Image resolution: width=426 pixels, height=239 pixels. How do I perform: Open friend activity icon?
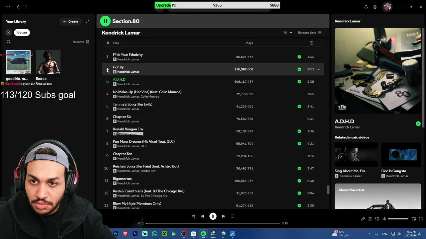[x=375, y=7]
